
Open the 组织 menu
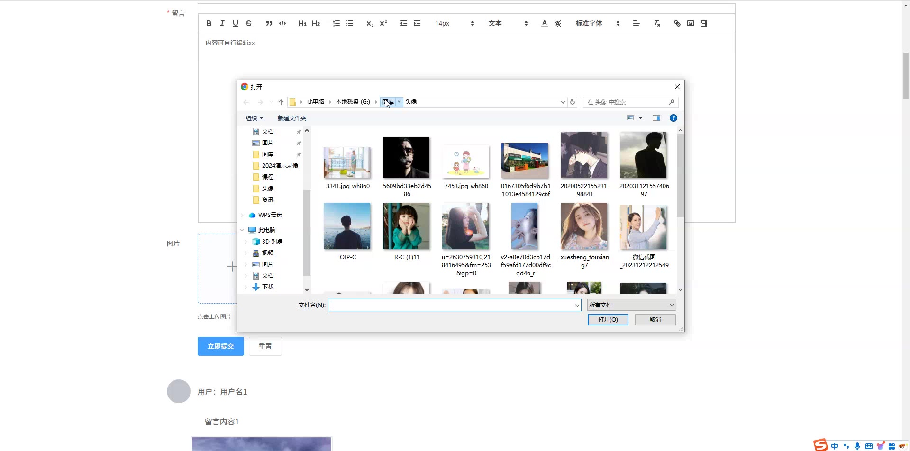(x=254, y=118)
